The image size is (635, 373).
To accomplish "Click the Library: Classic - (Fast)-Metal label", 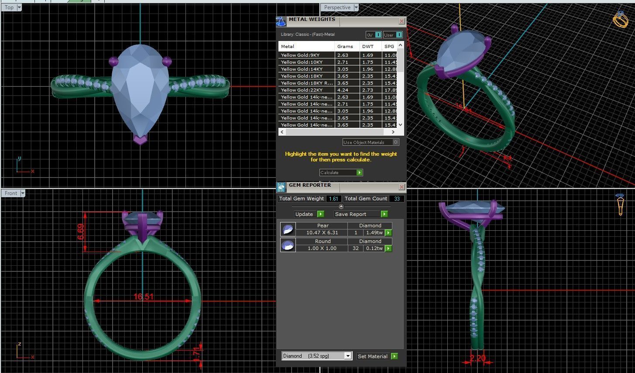I will point(308,34).
